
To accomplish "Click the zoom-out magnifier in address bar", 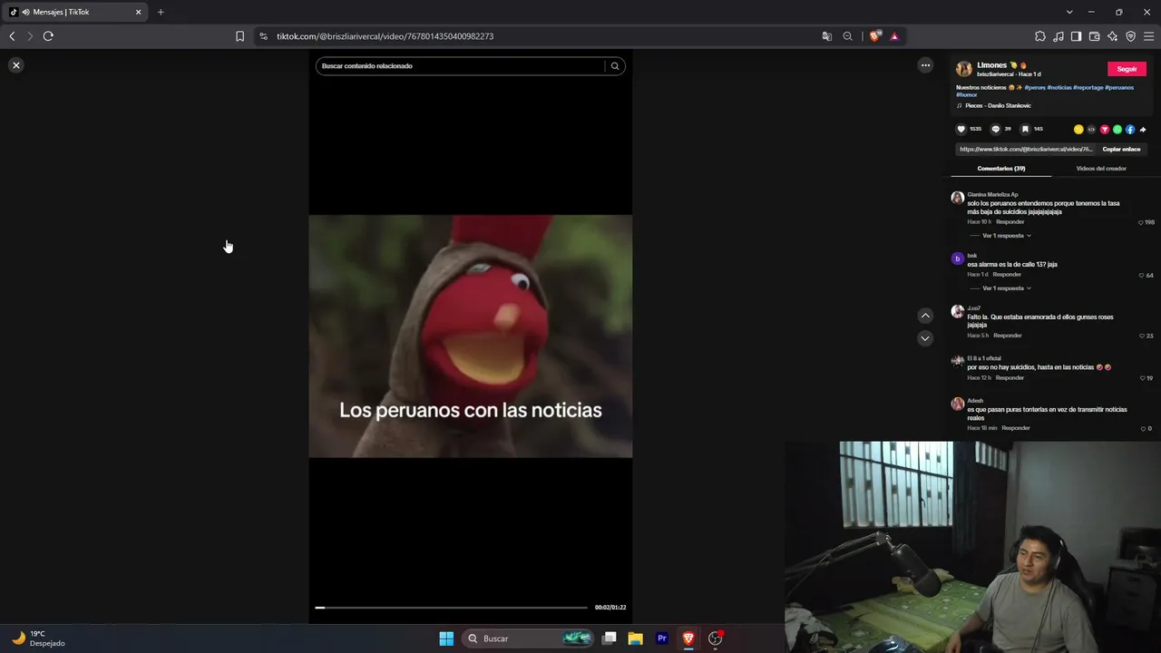I will [x=847, y=36].
